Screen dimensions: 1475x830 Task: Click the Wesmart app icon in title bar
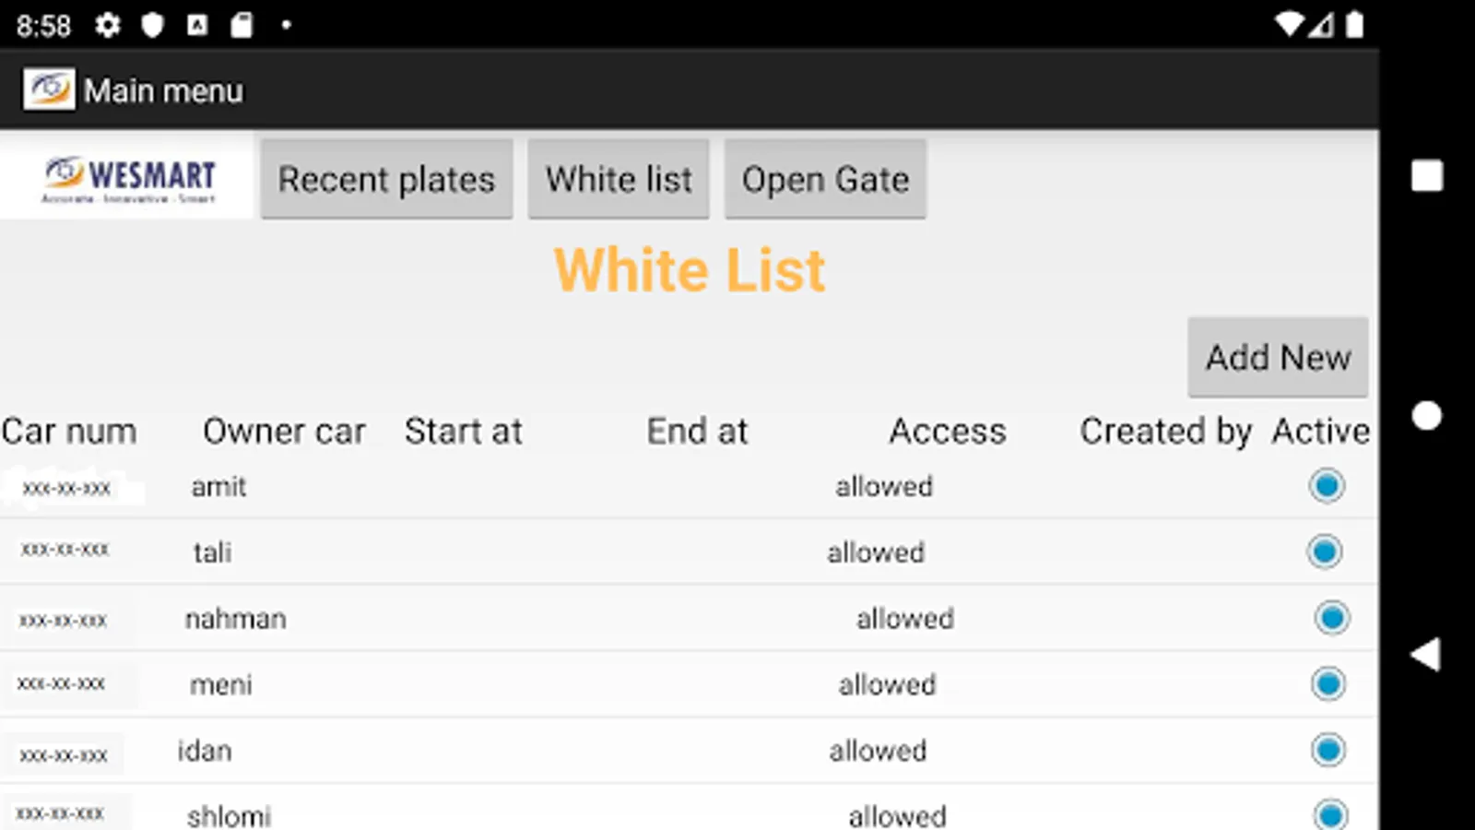click(49, 90)
